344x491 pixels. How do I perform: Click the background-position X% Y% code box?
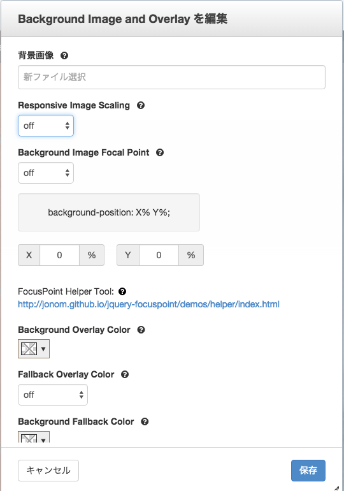pos(109,212)
